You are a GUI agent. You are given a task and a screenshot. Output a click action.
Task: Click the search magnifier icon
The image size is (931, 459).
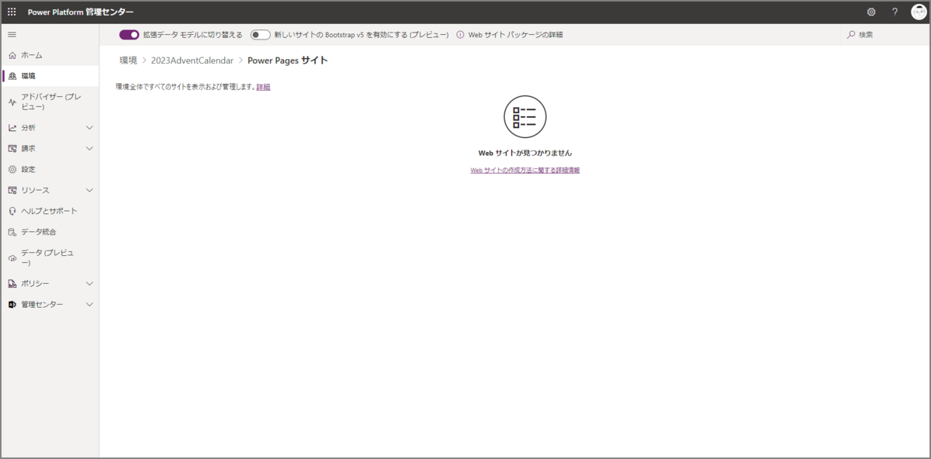coord(851,35)
